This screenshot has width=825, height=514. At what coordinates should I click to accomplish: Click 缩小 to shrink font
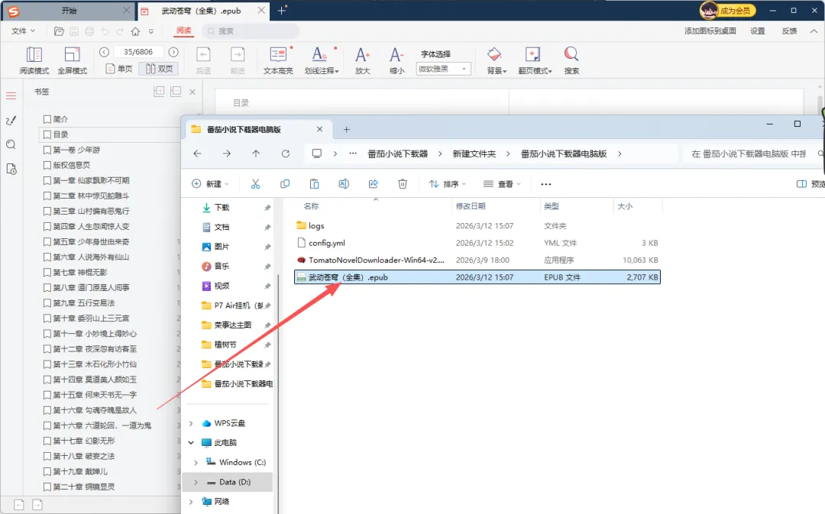click(x=396, y=60)
